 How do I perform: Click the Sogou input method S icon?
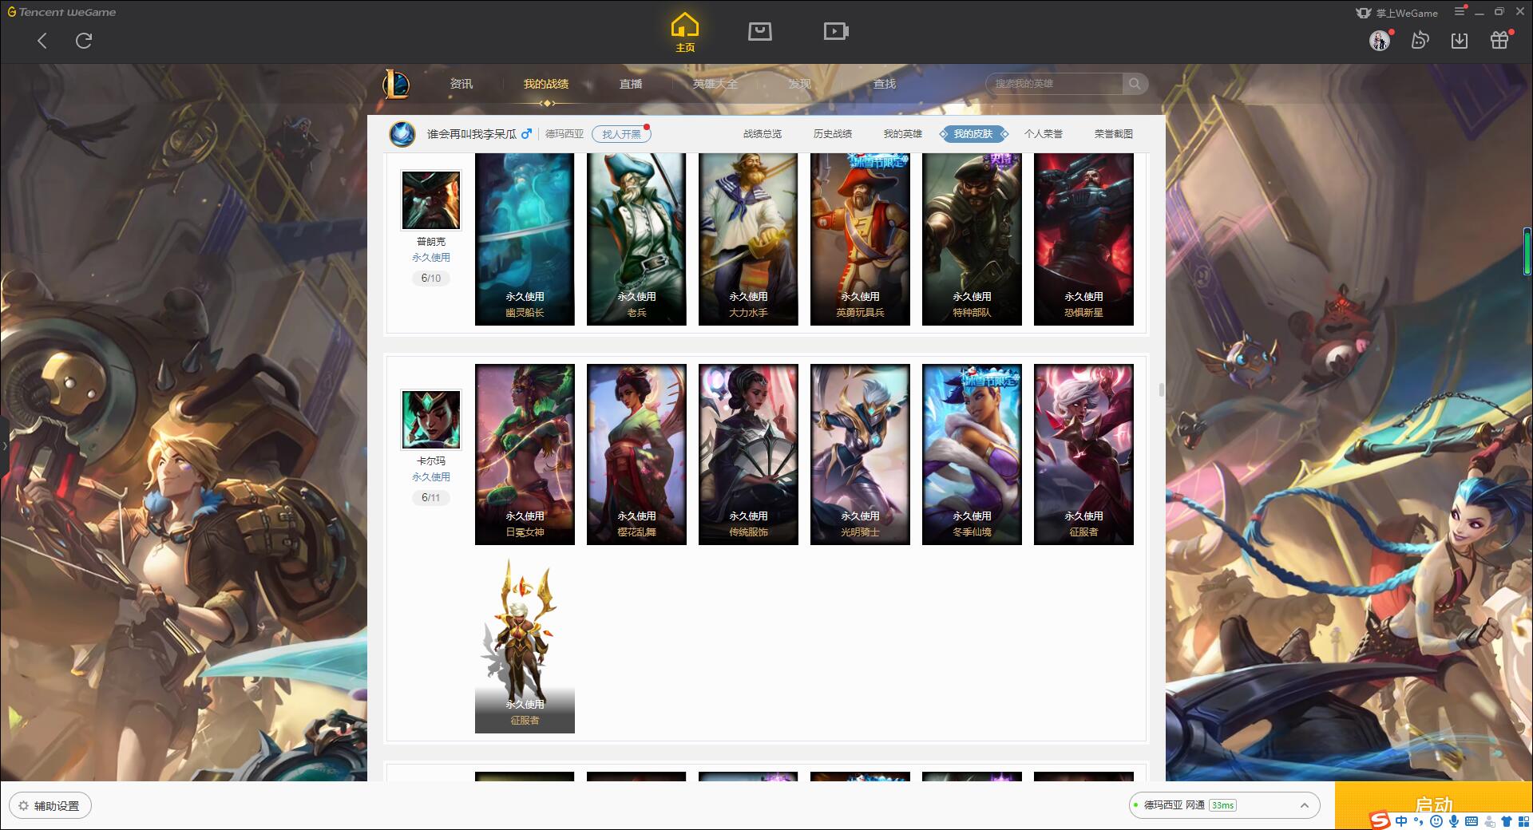click(x=1380, y=820)
